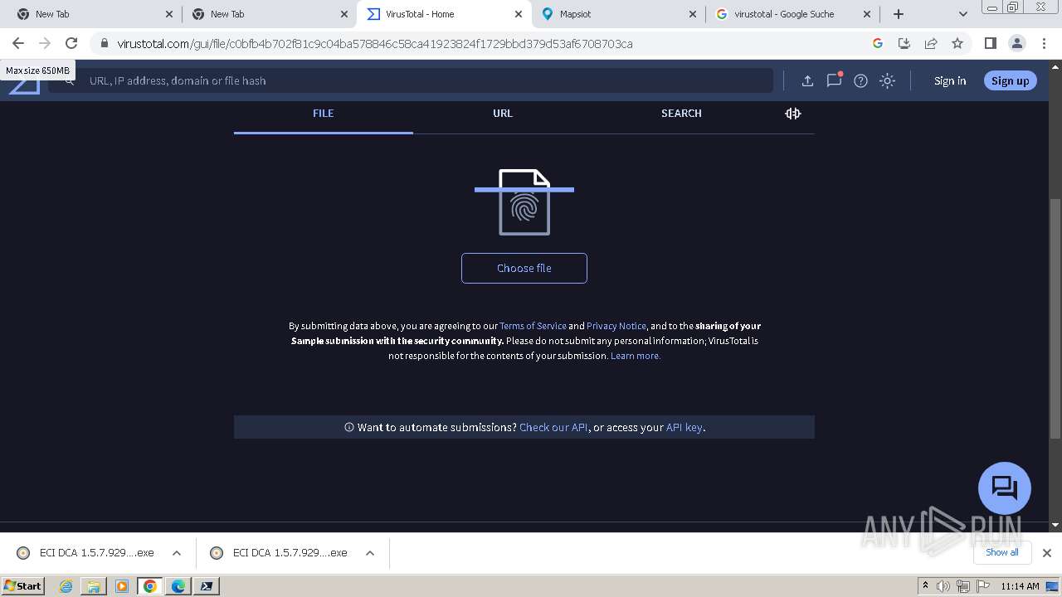The height and width of the screenshot is (597, 1062).
Task: Switch to the FILE tab
Action: 324,114
